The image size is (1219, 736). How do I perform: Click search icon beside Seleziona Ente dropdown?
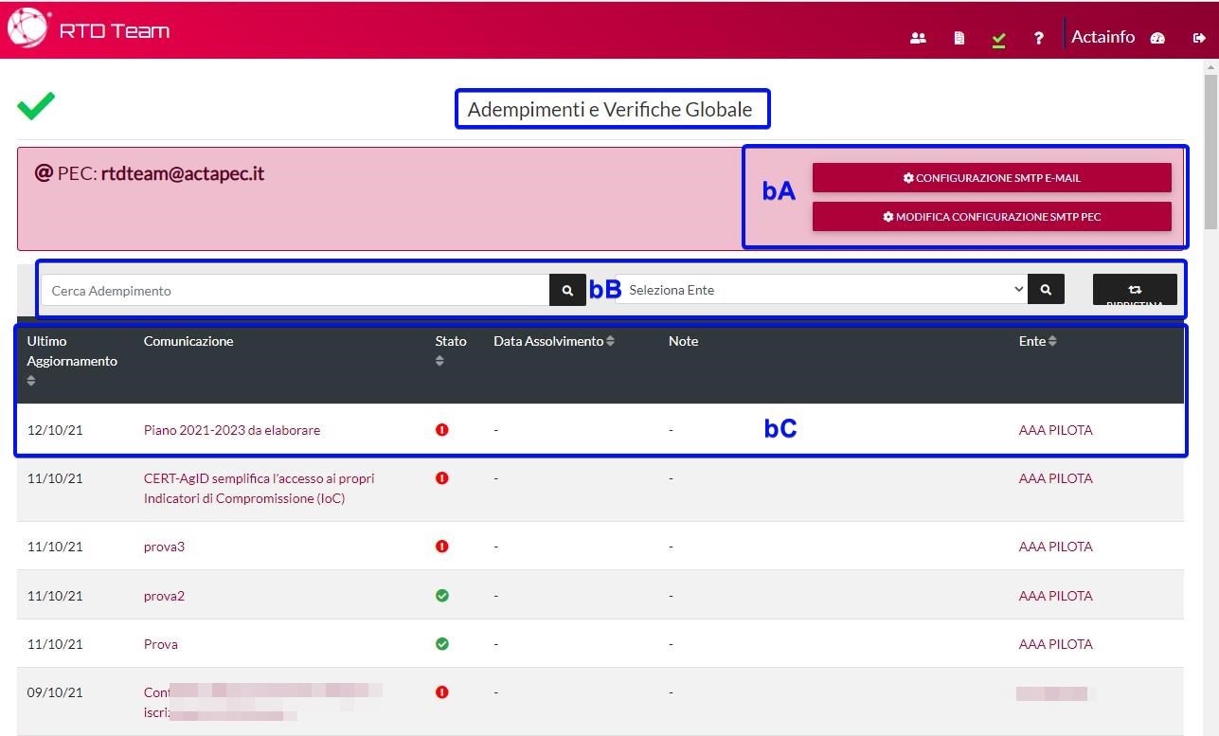tap(1046, 290)
